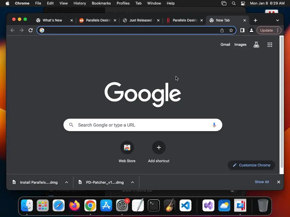Open Control Center in menu bar

(x=243, y=3)
